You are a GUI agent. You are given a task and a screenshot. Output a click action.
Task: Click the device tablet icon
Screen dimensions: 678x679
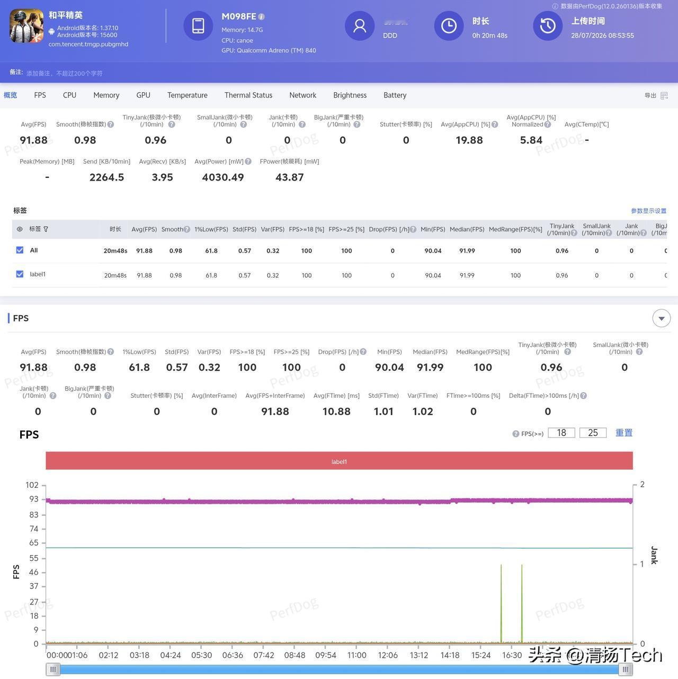point(198,25)
